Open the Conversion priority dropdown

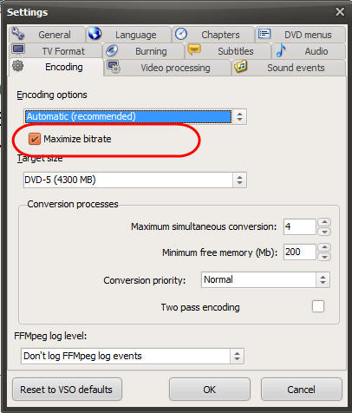265,279
